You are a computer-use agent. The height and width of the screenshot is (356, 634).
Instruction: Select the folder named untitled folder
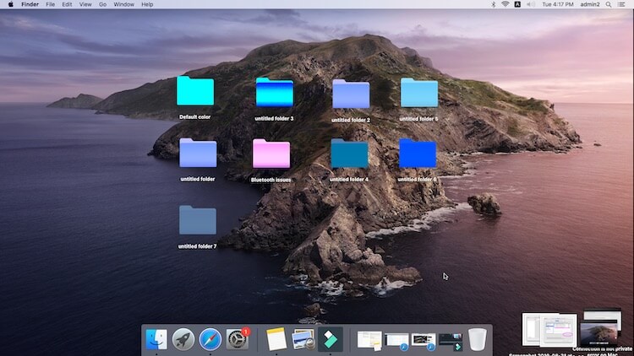pos(198,153)
